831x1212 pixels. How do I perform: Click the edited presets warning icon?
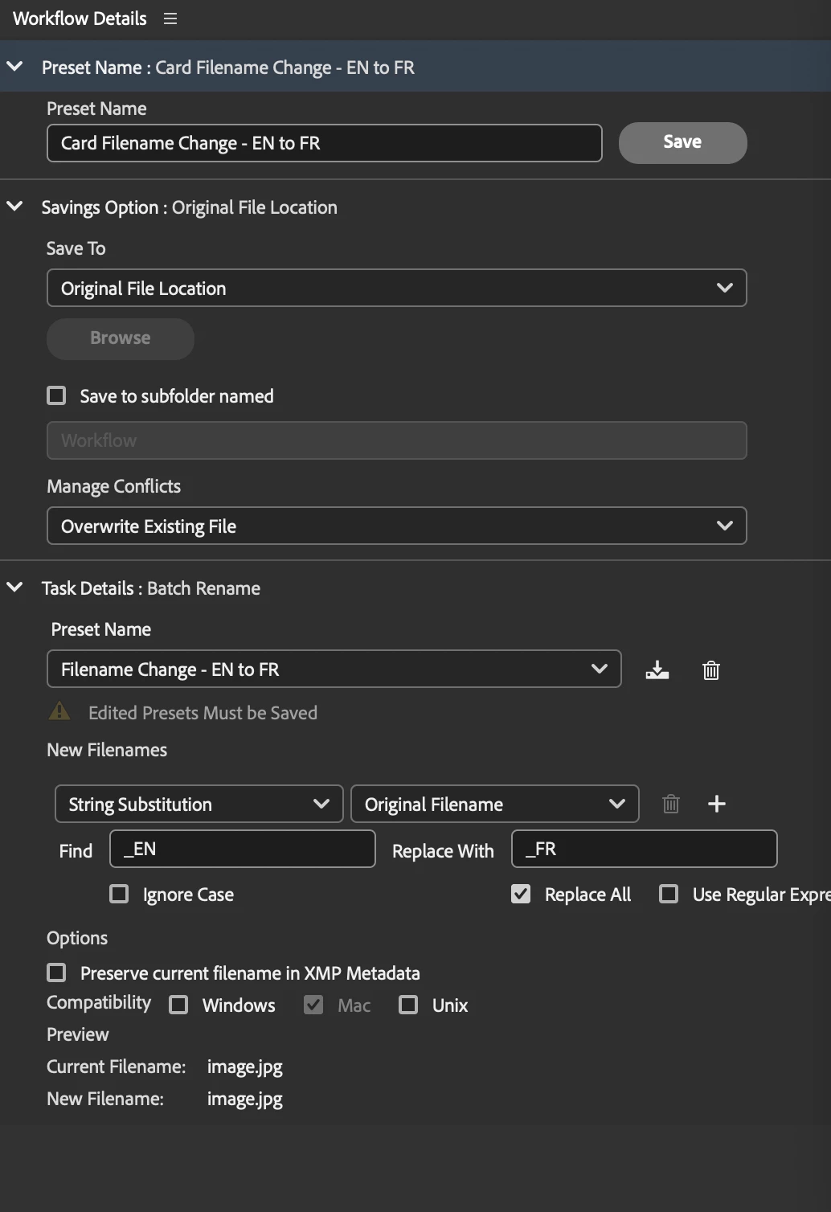click(59, 711)
